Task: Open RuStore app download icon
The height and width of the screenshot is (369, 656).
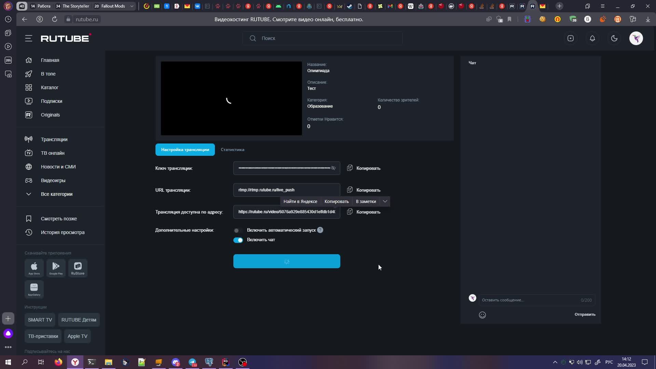Action: [78, 268]
